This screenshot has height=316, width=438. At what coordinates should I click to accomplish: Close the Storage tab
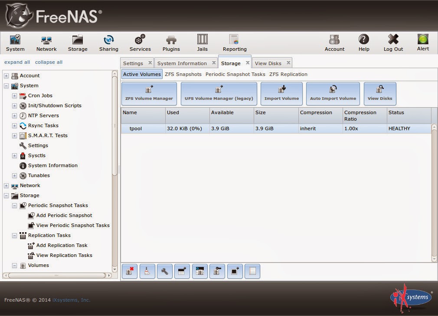[248, 63]
